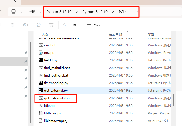Viewport: 182px width, 126px height.
Task: Expand chevron after This PC icon
Action: point(22,12)
